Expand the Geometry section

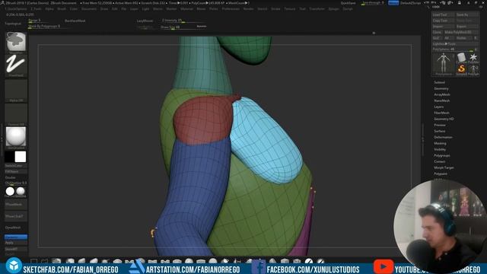[441, 88]
